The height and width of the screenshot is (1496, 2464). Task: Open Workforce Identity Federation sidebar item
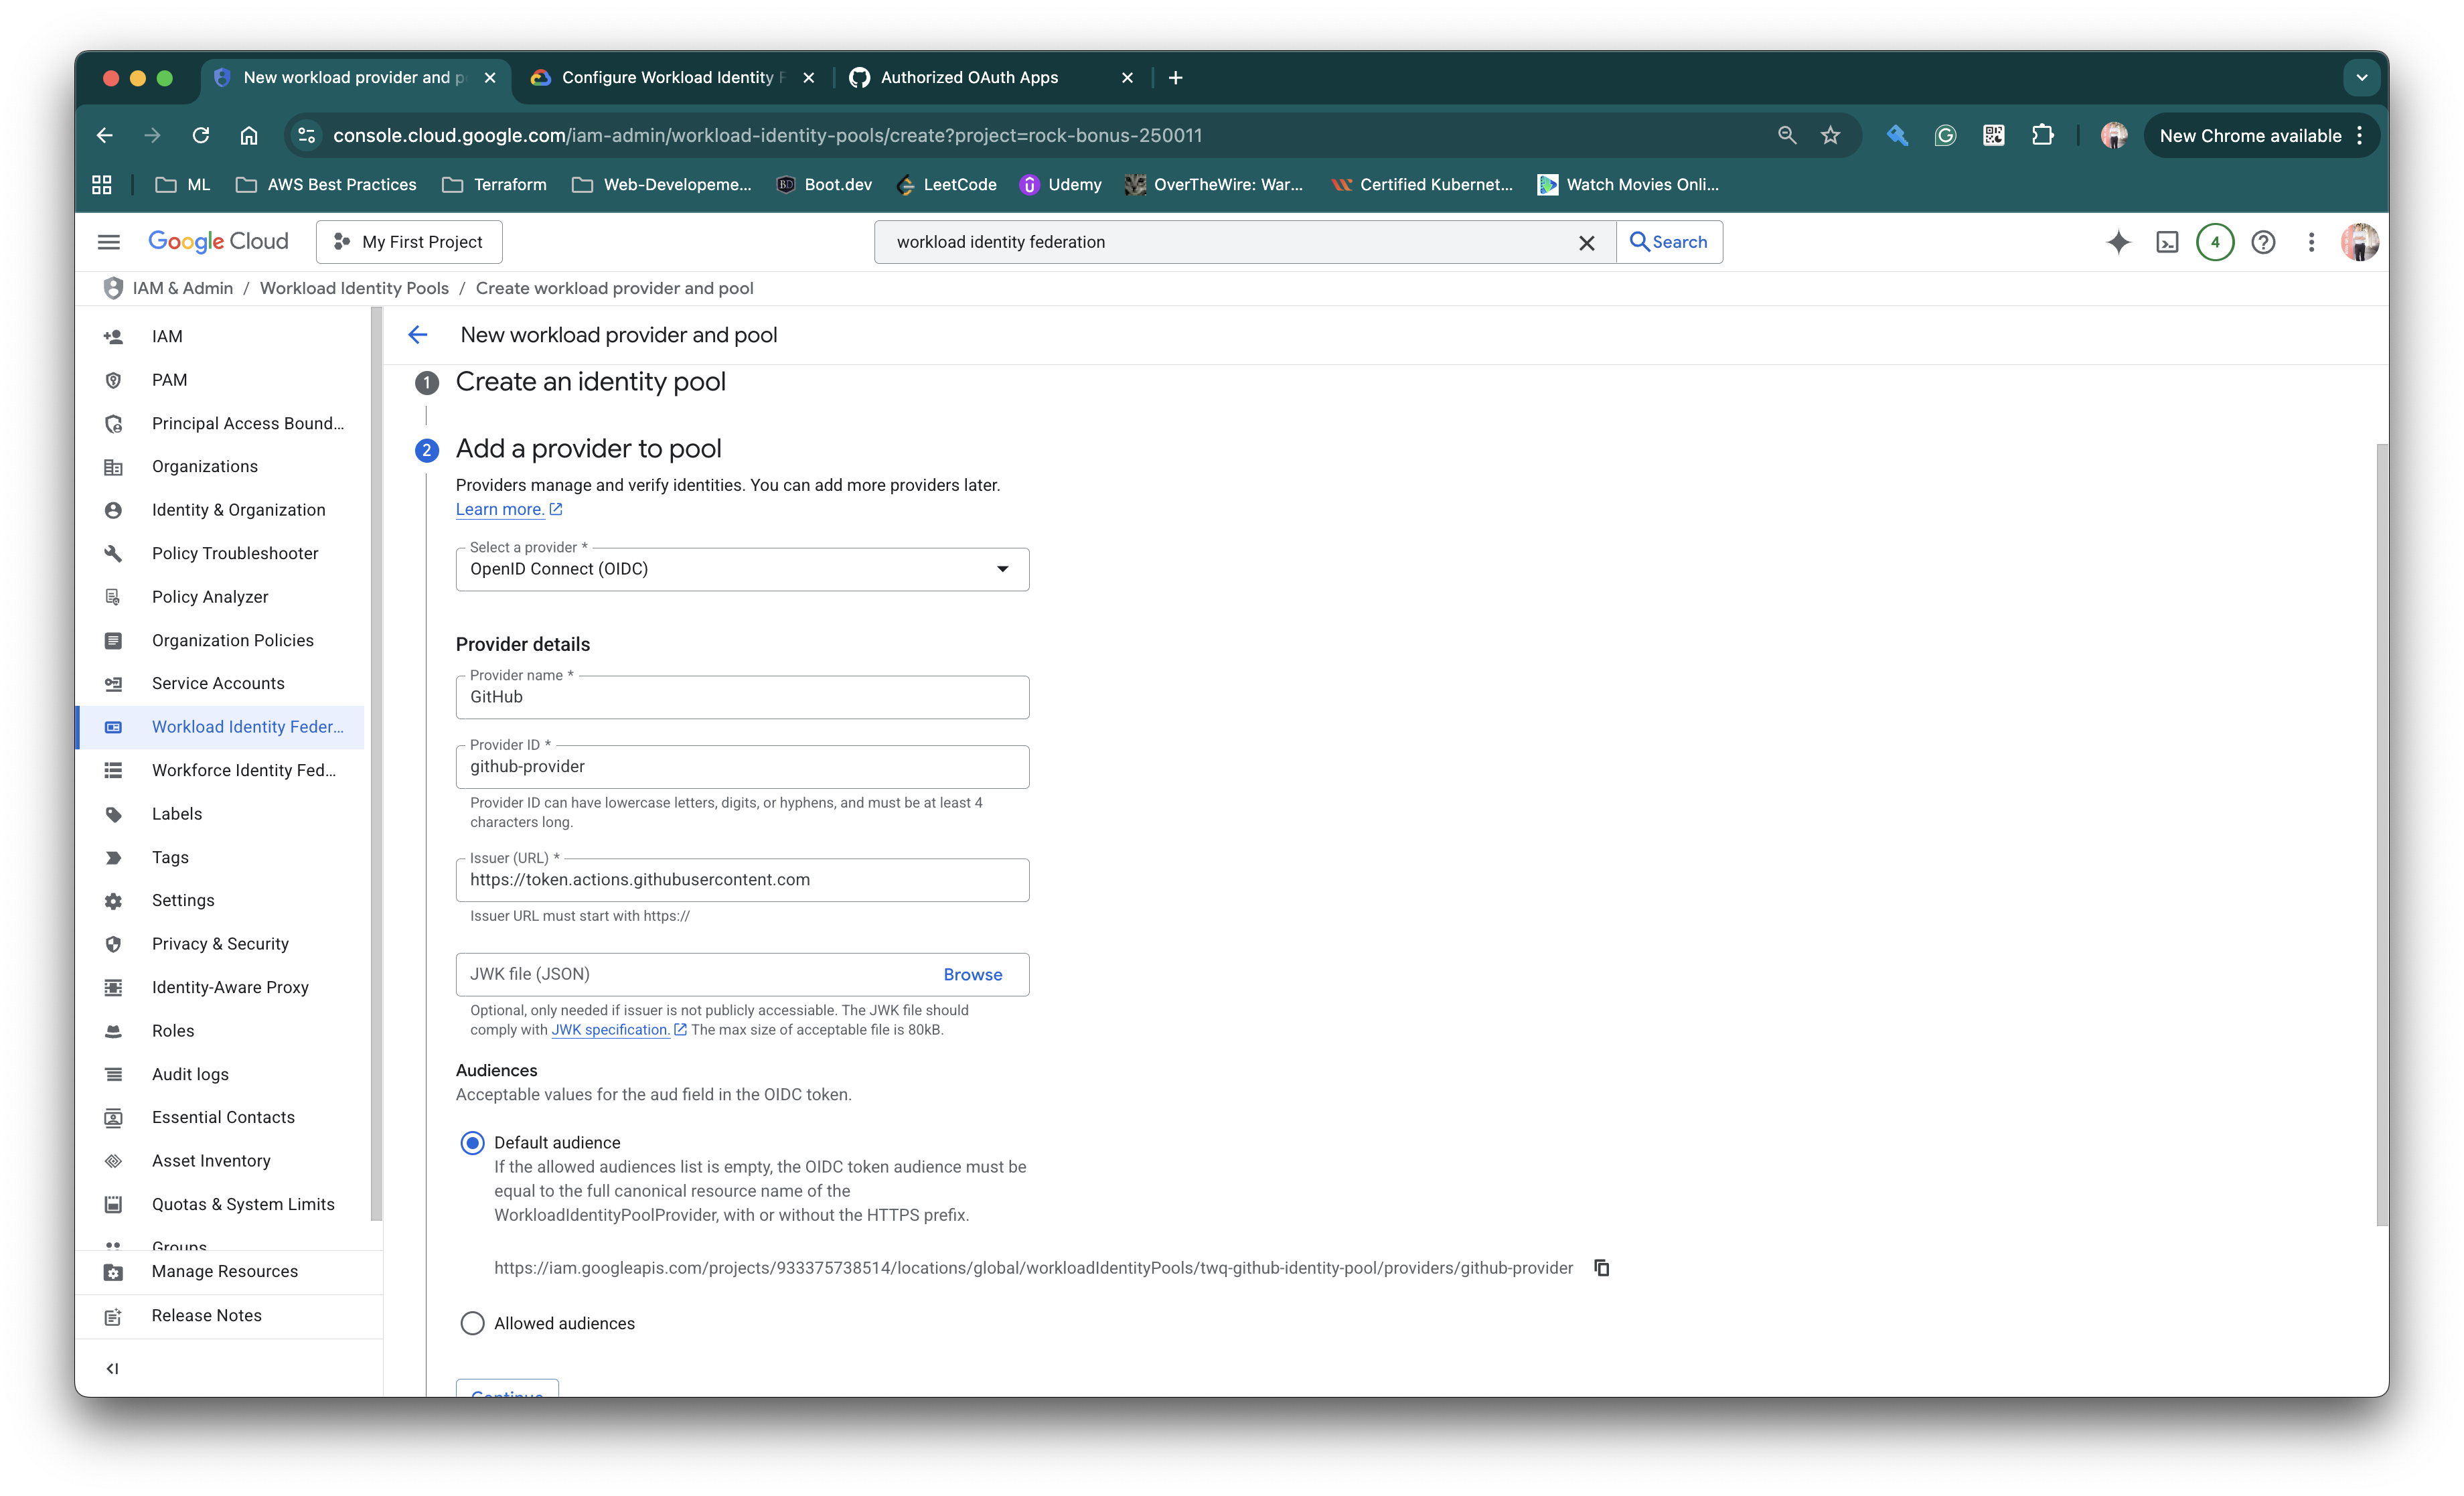(219, 770)
